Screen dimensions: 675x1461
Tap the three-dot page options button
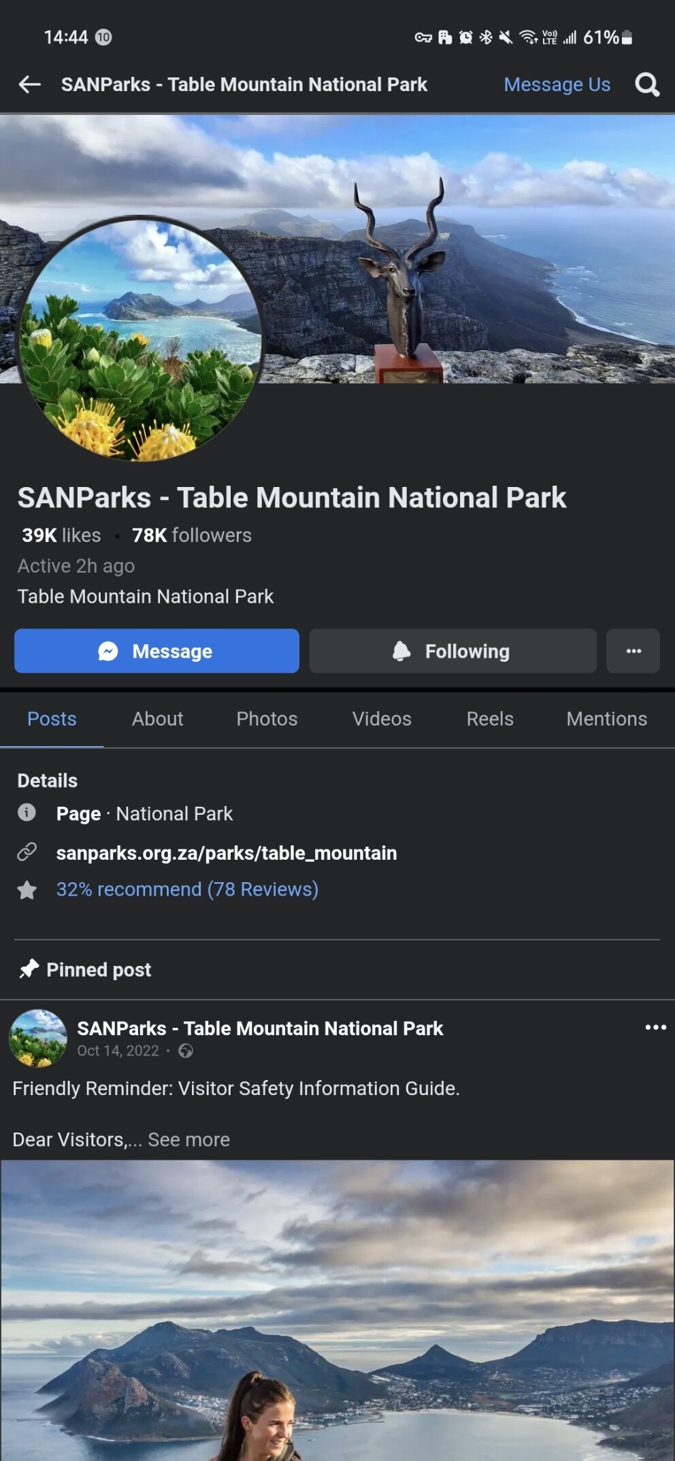click(633, 651)
